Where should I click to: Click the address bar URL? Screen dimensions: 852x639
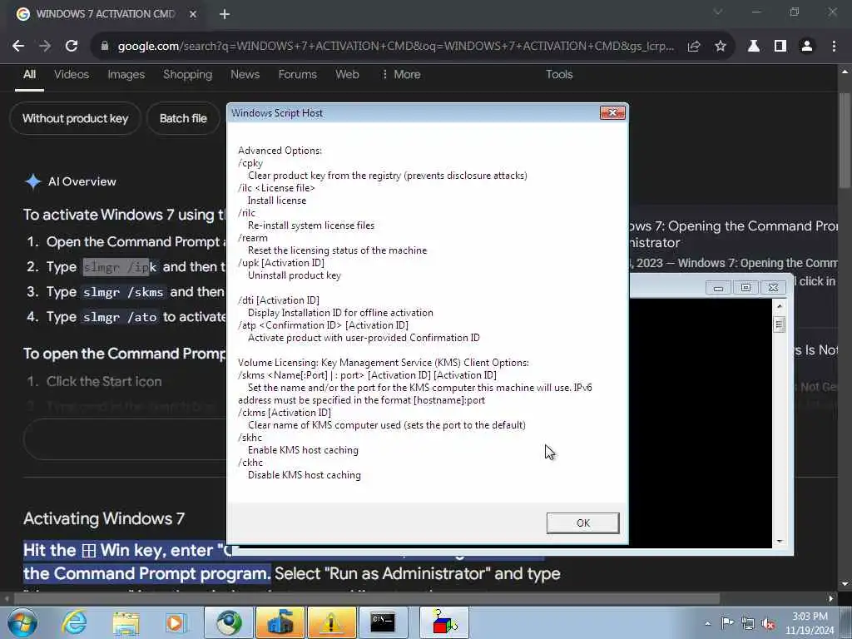tap(395, 47)
